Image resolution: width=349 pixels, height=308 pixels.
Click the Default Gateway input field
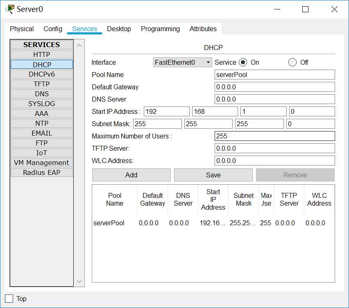click(275, 87)
